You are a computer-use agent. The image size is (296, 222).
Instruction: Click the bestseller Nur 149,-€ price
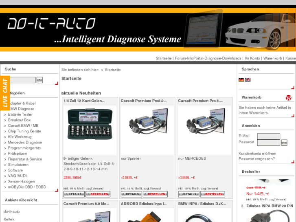[x=258, y=194]
